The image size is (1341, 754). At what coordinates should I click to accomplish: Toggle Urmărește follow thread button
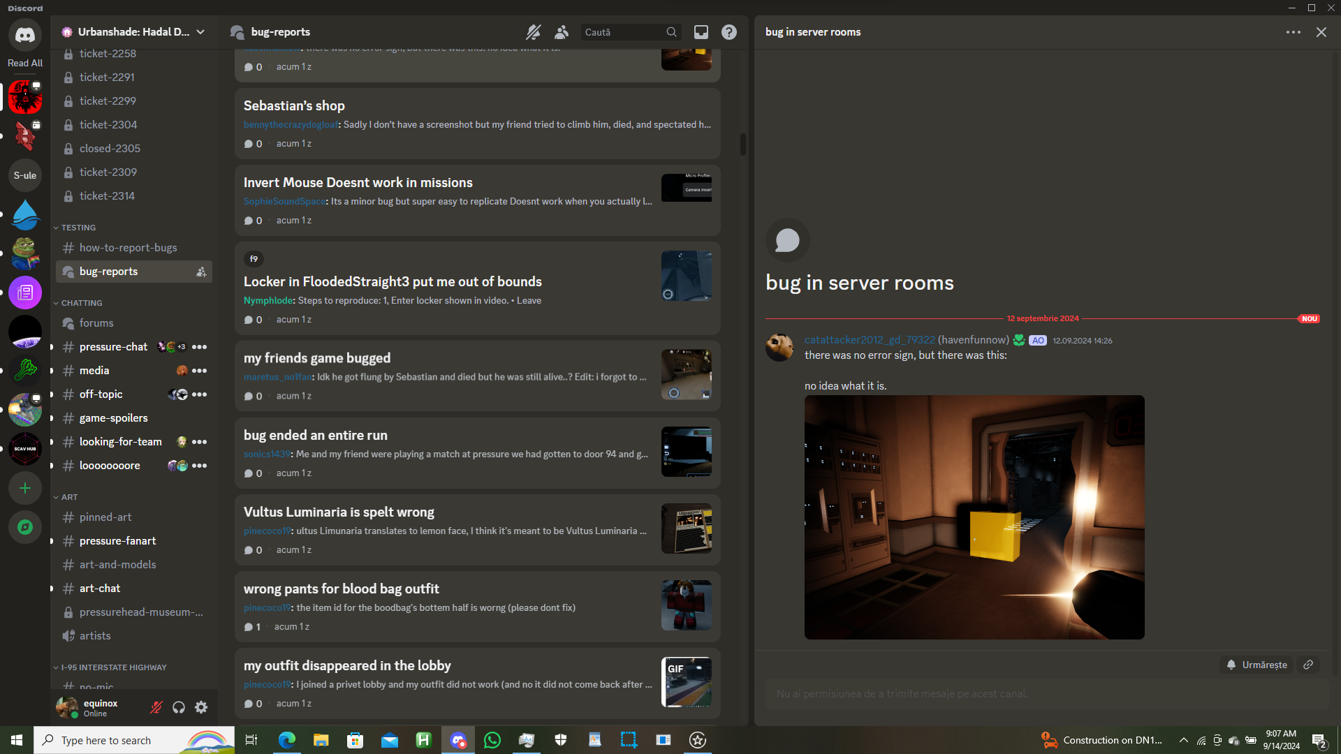coord(1257,665)
